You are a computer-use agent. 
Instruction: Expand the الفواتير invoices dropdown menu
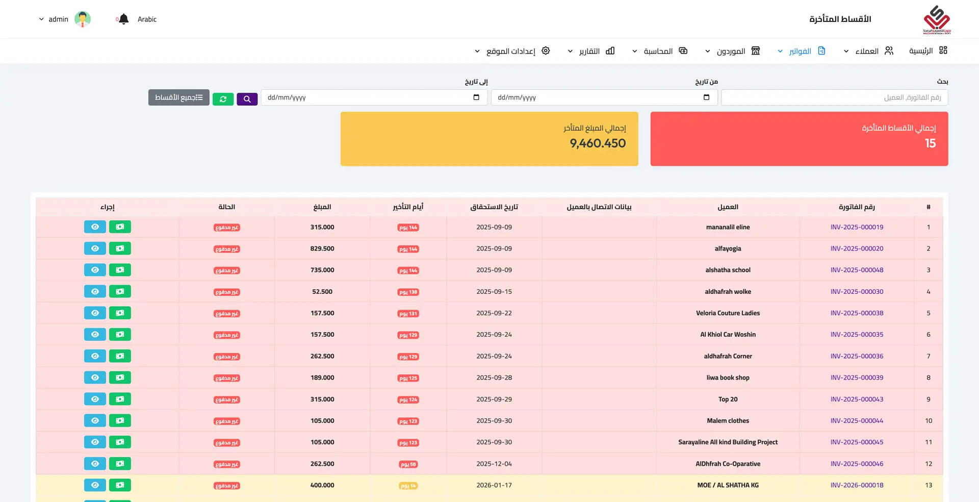(x=801, y=51)
